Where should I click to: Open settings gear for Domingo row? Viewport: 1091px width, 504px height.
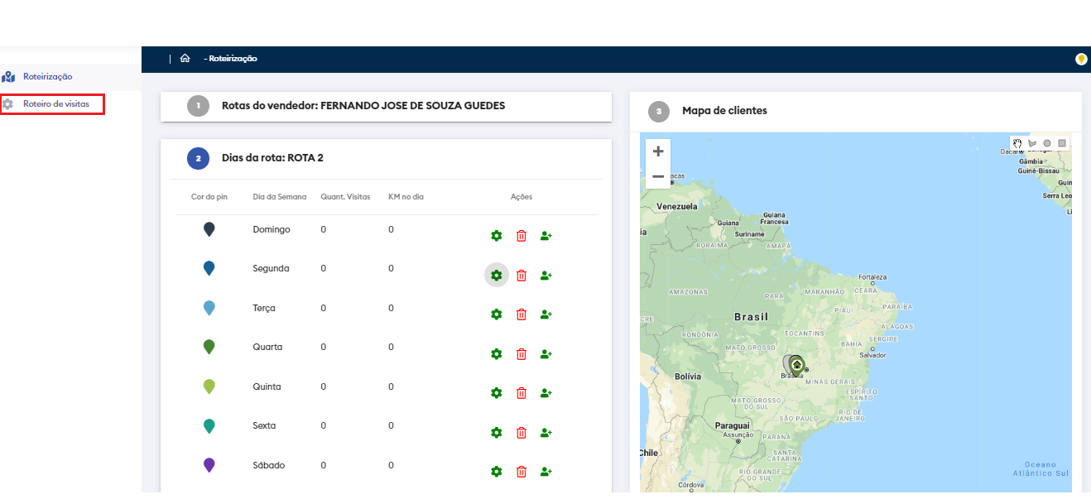pyautogui.click(x=496, y=236)
